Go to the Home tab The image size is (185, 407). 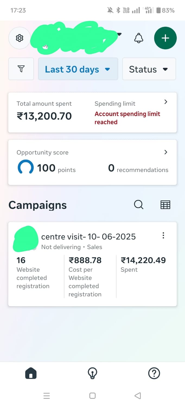31,373
